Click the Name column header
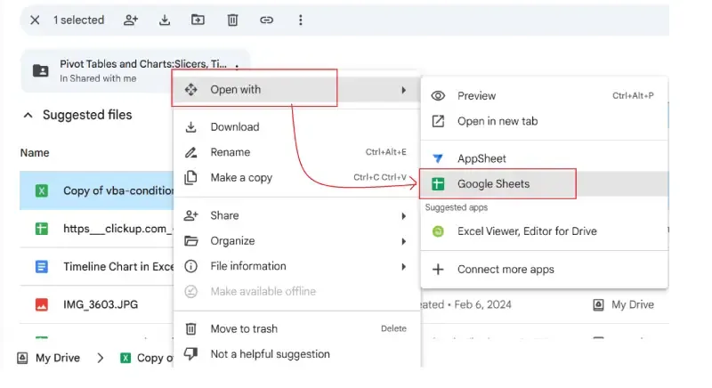712x388 pixels. point(35,153)
